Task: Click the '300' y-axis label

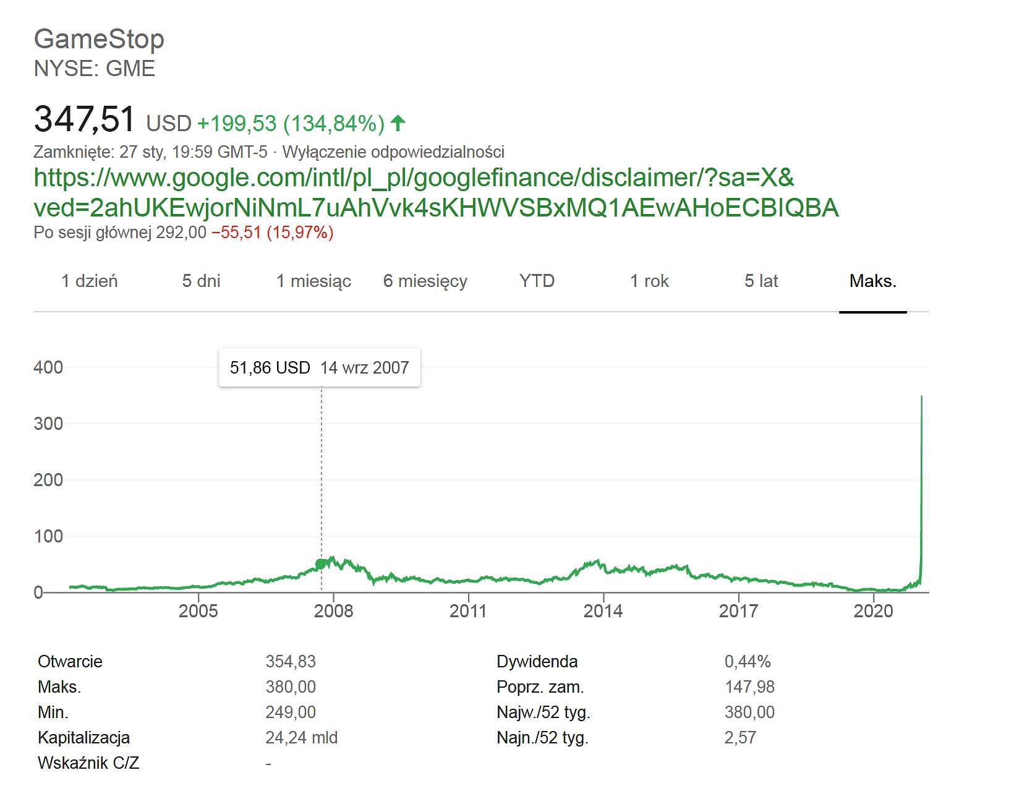Action: (48, 424)
